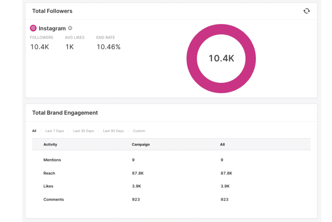
Task: Open the Custom date range filter
Action: pos(139,131)
